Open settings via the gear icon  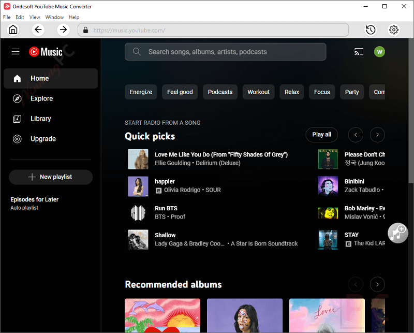(x=394, y=30)
